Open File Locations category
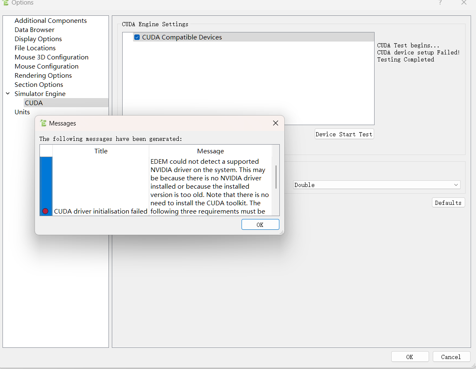This screenshot has width=476, height=369. click(35, 48)
